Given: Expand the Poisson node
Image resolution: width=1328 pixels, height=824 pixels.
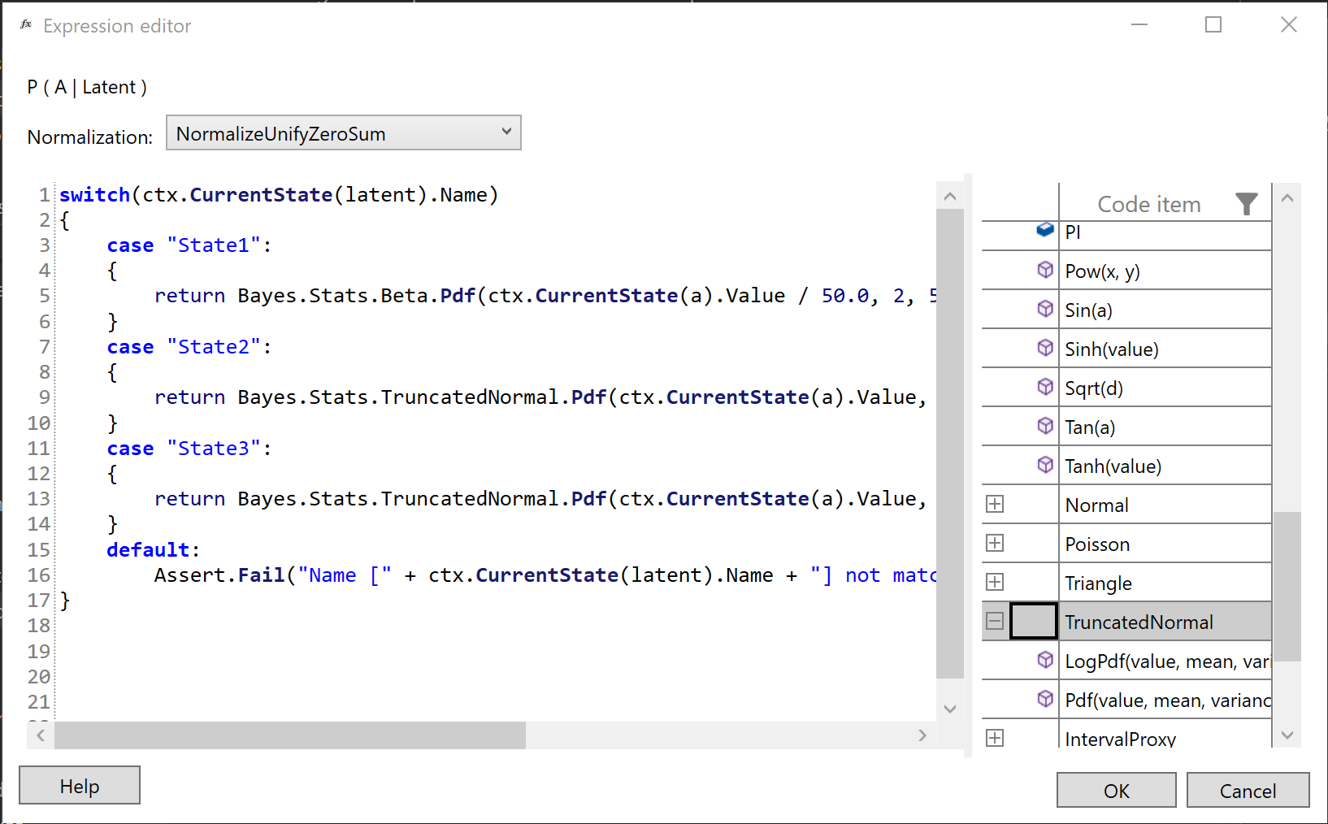Looking at the screenshot, I should (x=995, y=542).
